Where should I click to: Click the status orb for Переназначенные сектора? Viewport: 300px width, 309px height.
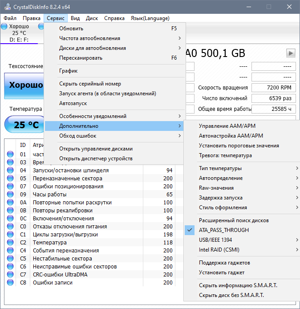tap(10, 179)
